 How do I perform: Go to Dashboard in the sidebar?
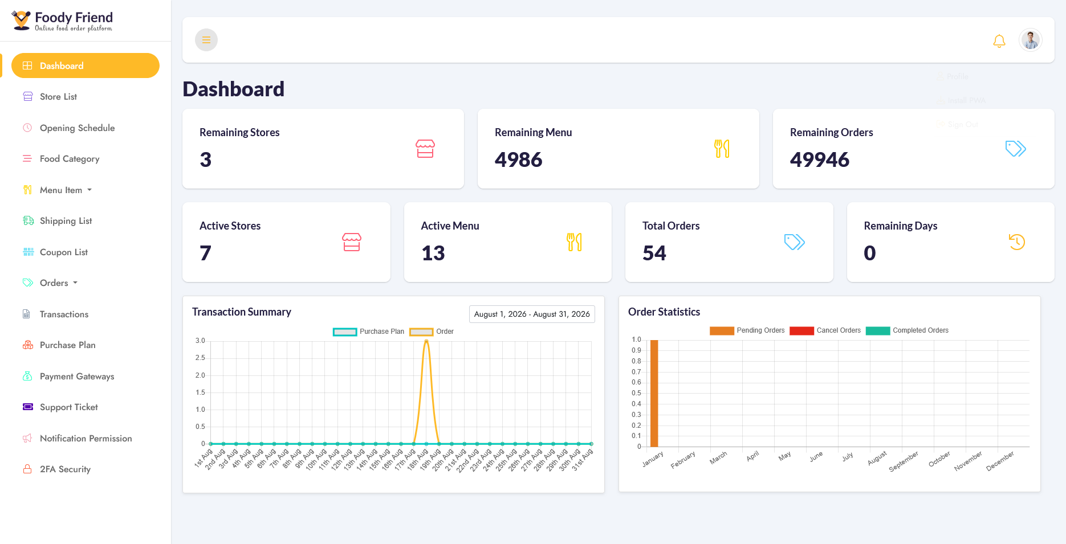tap(86, 66)
